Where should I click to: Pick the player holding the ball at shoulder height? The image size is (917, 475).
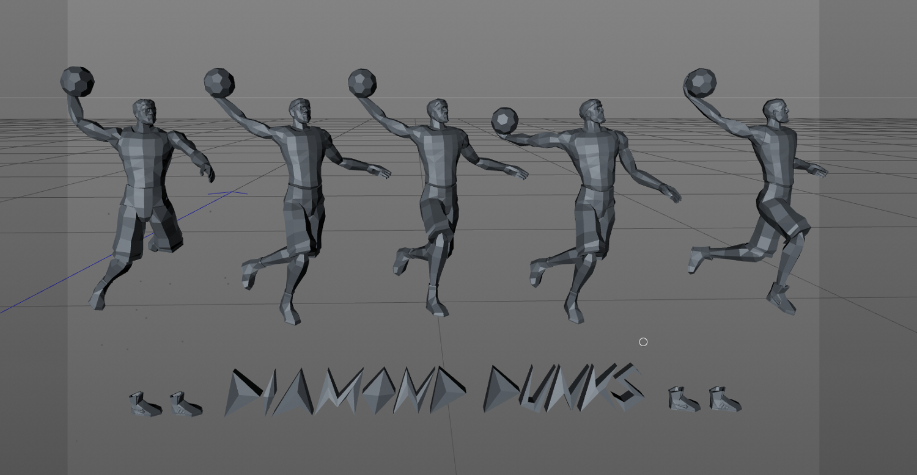pyautogui.click(x=592, y=159)
